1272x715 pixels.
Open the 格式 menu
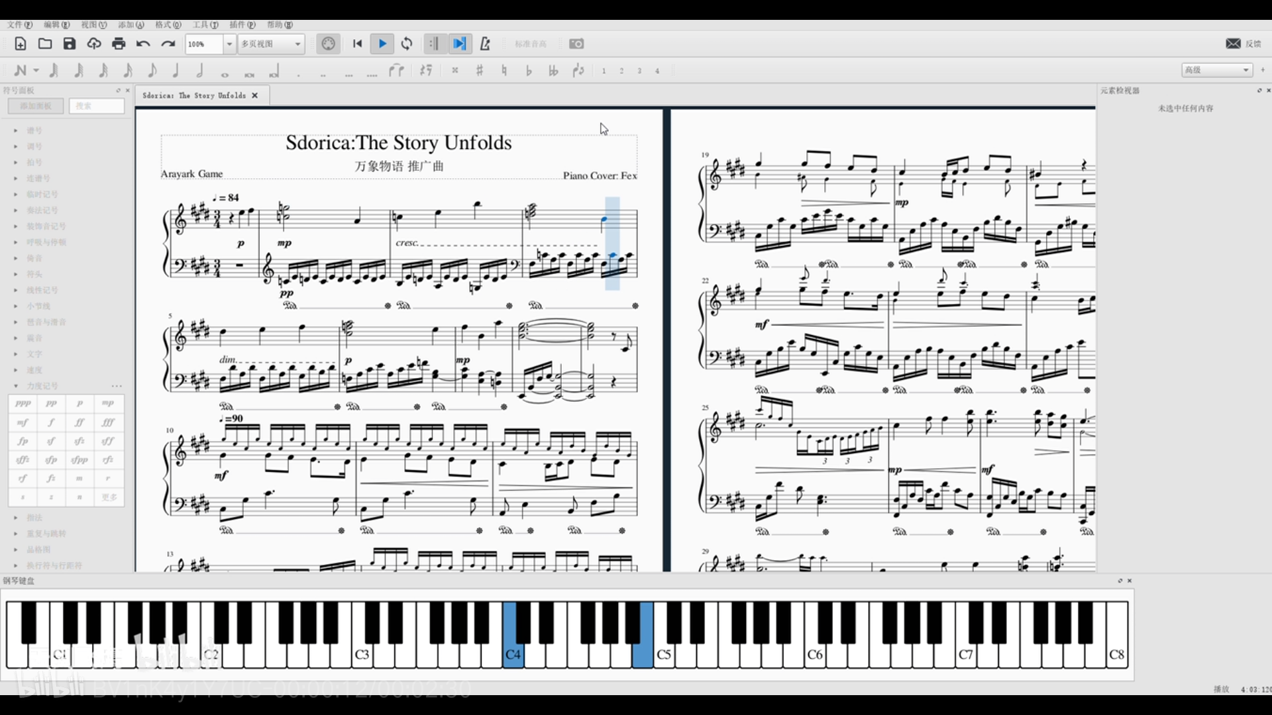pyautogui.click(x=168, y=24)
